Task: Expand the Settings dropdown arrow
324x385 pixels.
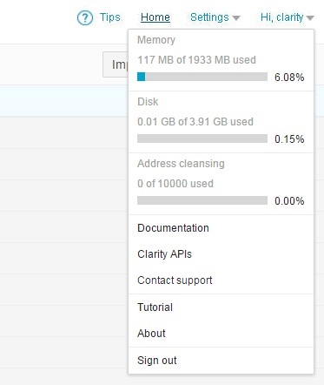Action: pyautogui.click(x=236, y=18)
